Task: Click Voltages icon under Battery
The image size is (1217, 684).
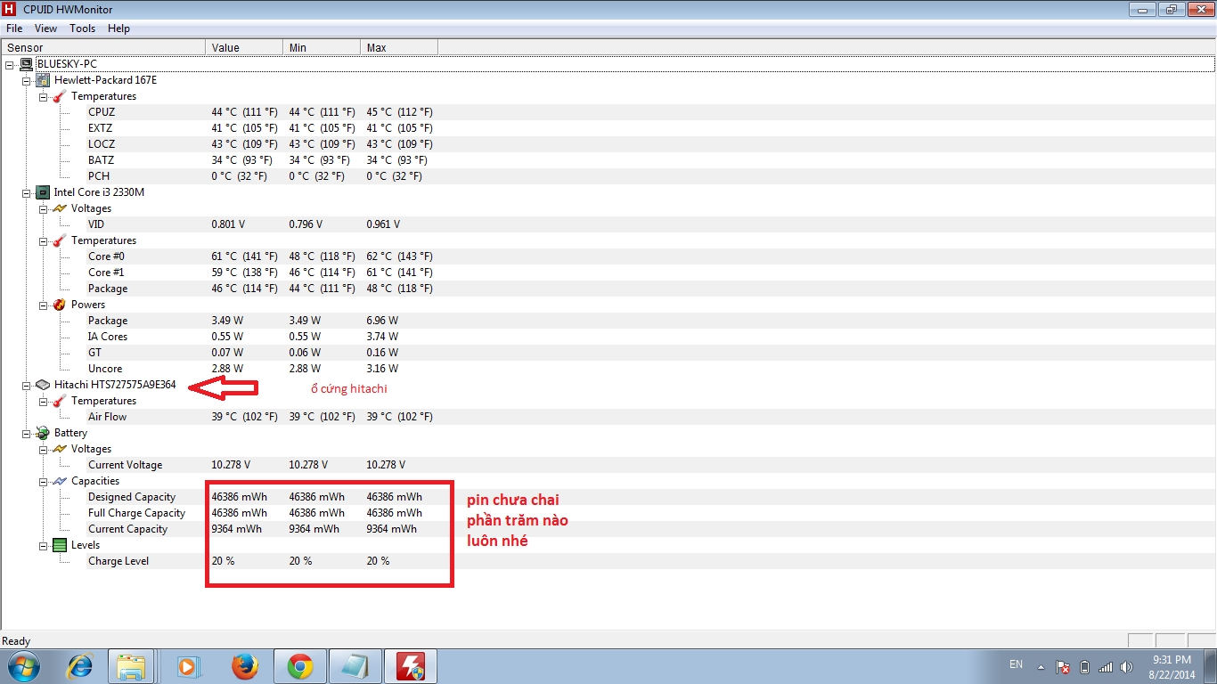Action: click(x=59, y=449)
